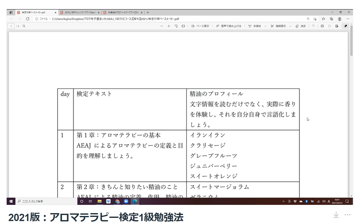Select the 強調表示 highlight tool
Image resolution: width=358 pixels, height=222 pixels.
[x=278, y=26]
